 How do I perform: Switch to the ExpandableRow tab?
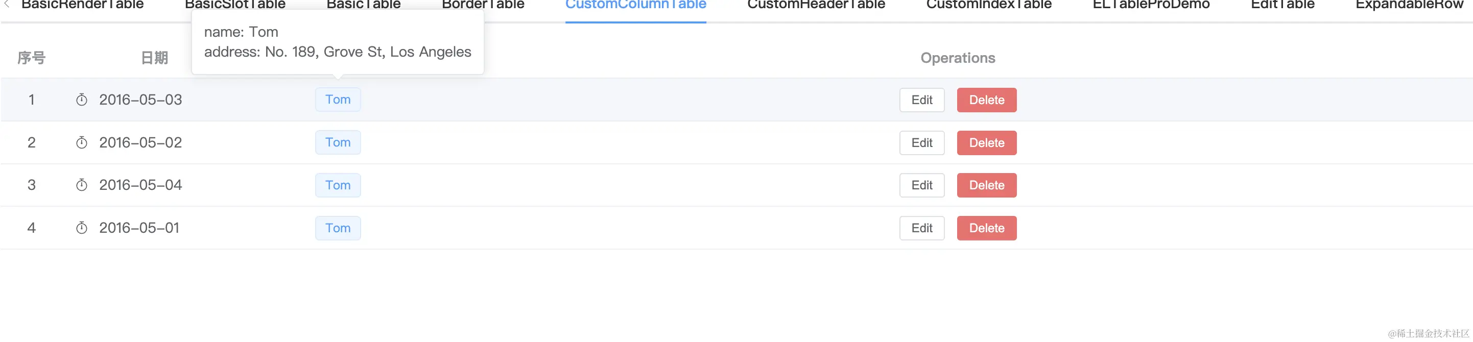coord(1409,6)
